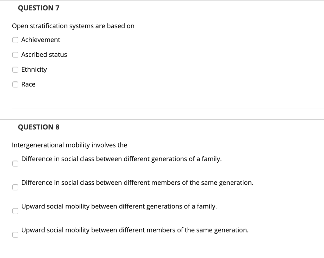
Task: Check the Achievement answer option
Action: click(x=15, y=40)
